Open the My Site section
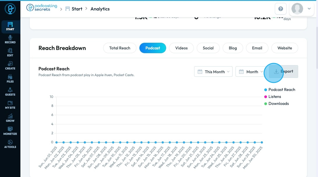Screen dimensions: 318x177 10,105
